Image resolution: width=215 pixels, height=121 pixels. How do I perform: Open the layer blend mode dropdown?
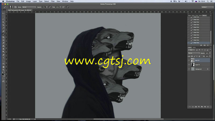194,53
